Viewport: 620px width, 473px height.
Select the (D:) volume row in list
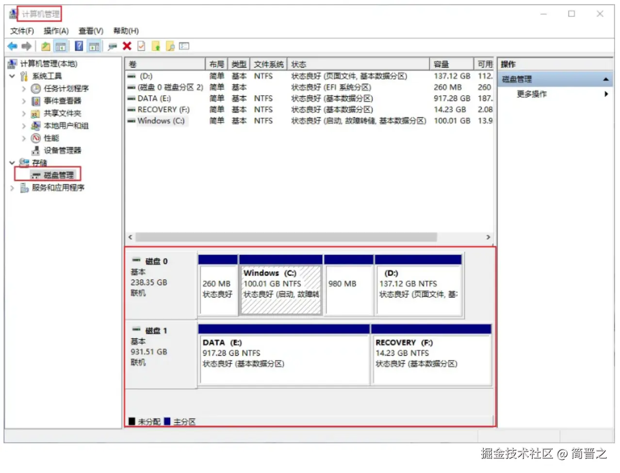[310, 76]
